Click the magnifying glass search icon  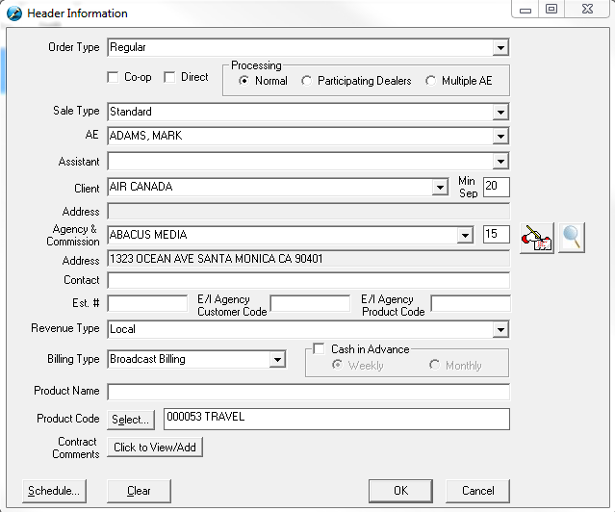(572, 237)
